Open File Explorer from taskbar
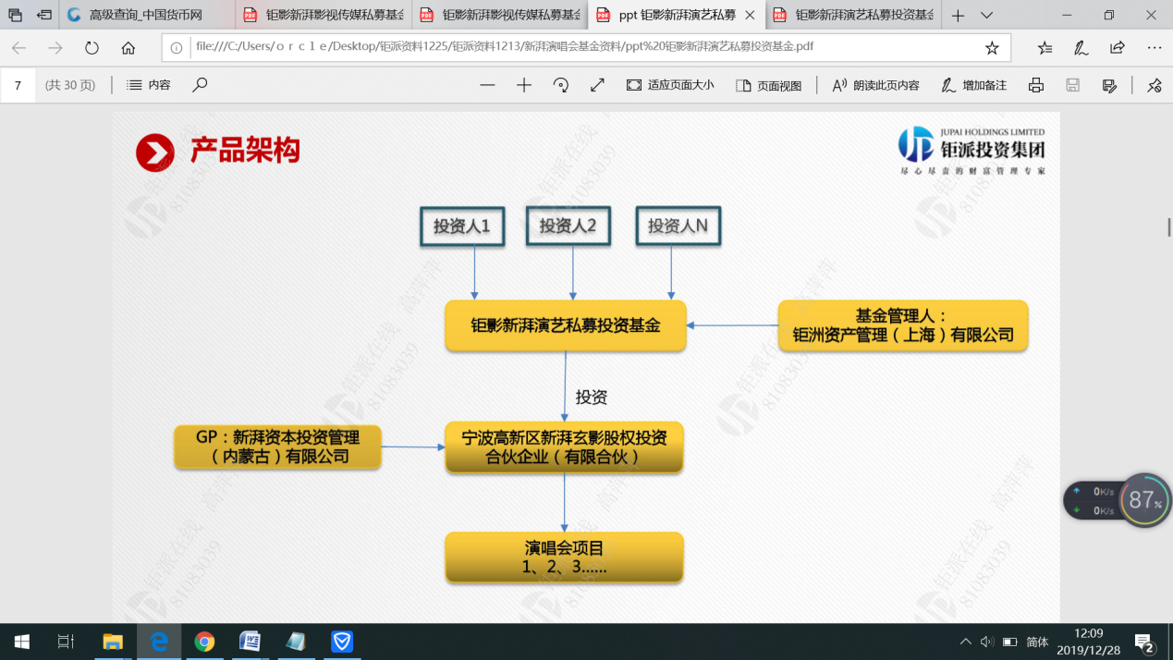 tap(113, 642)
